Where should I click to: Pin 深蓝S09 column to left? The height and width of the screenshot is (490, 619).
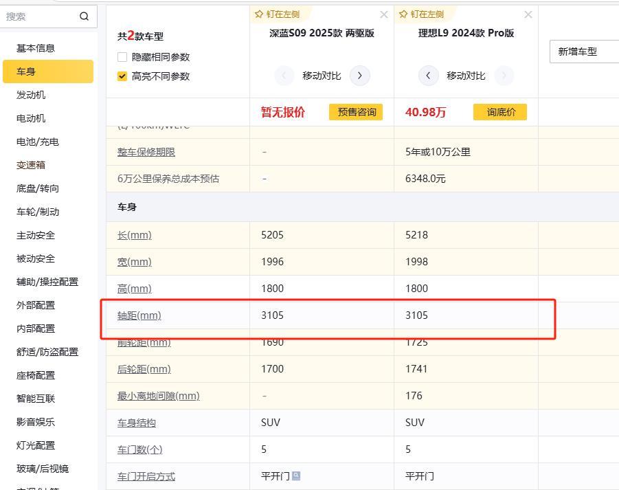[277, 14]
